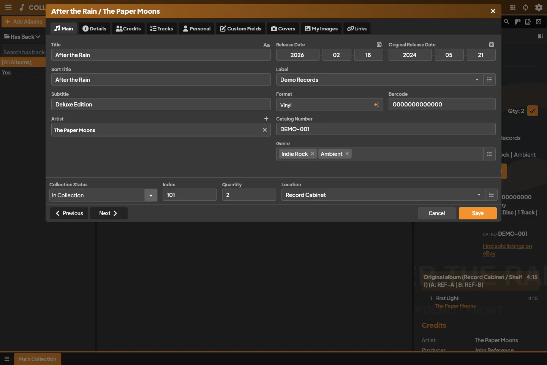547x365 pixels.
Task: Open the Collection Status dropdown arrow
Action: [x=151, y=195]
